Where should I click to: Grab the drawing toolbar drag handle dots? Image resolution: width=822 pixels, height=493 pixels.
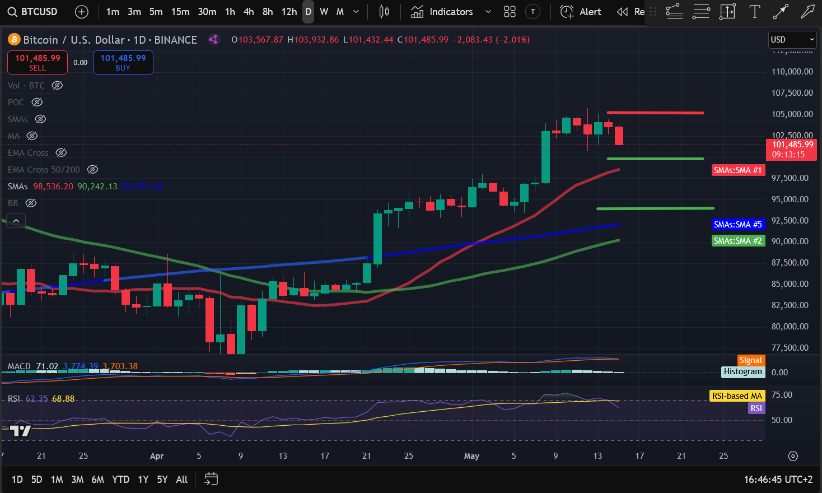coord(653,12)
